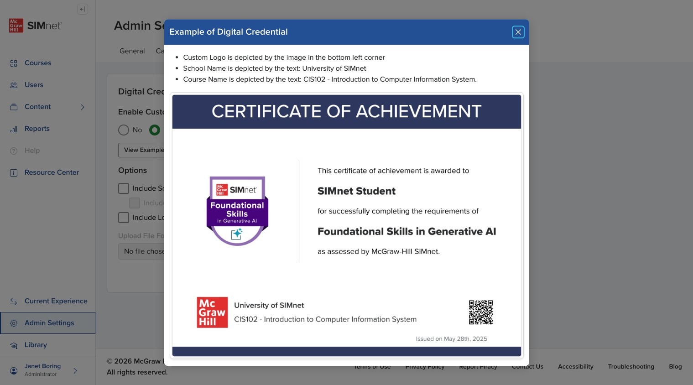This screenshot has height=385, width=693.
Task: Open the Reports menu item
Action: (37, 129)
